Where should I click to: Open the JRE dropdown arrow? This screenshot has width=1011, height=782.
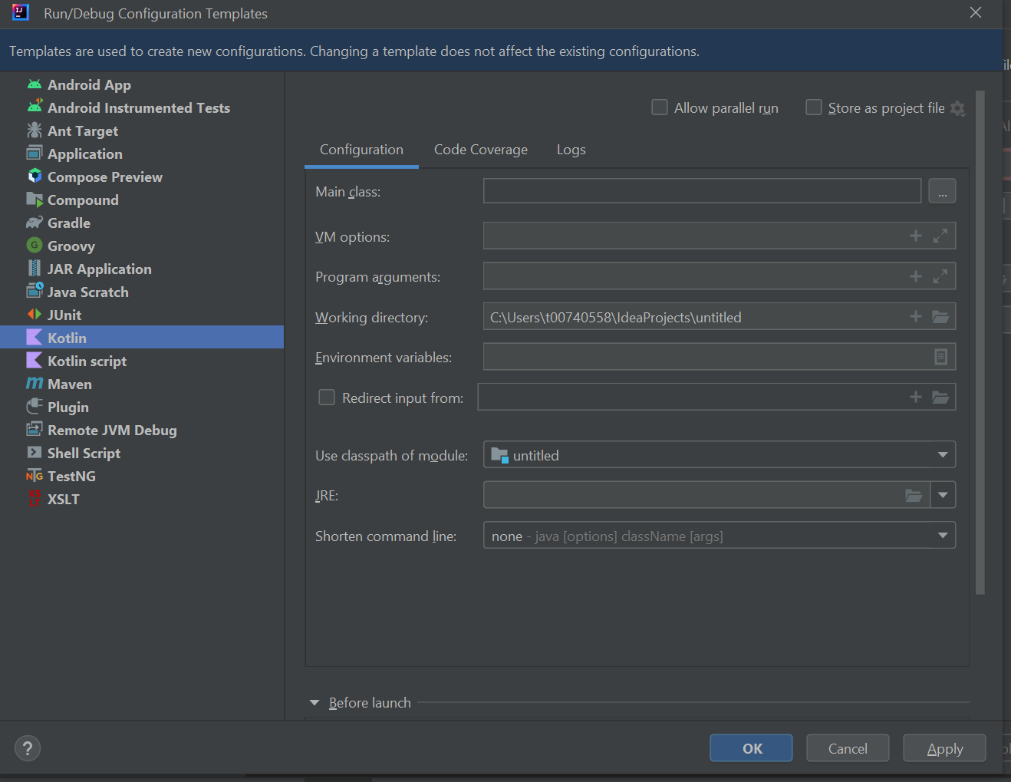(x=943, y=496)
